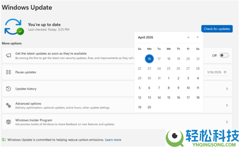Select day 27 in the calendar
239x147 pixels.
(x=188, y=69)
